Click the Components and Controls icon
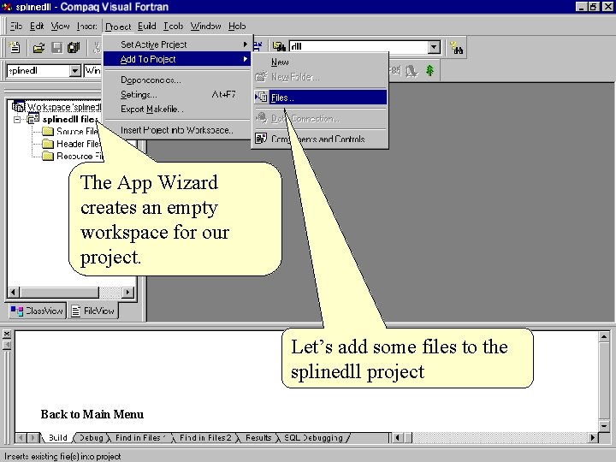 click(x=261, y=139)
